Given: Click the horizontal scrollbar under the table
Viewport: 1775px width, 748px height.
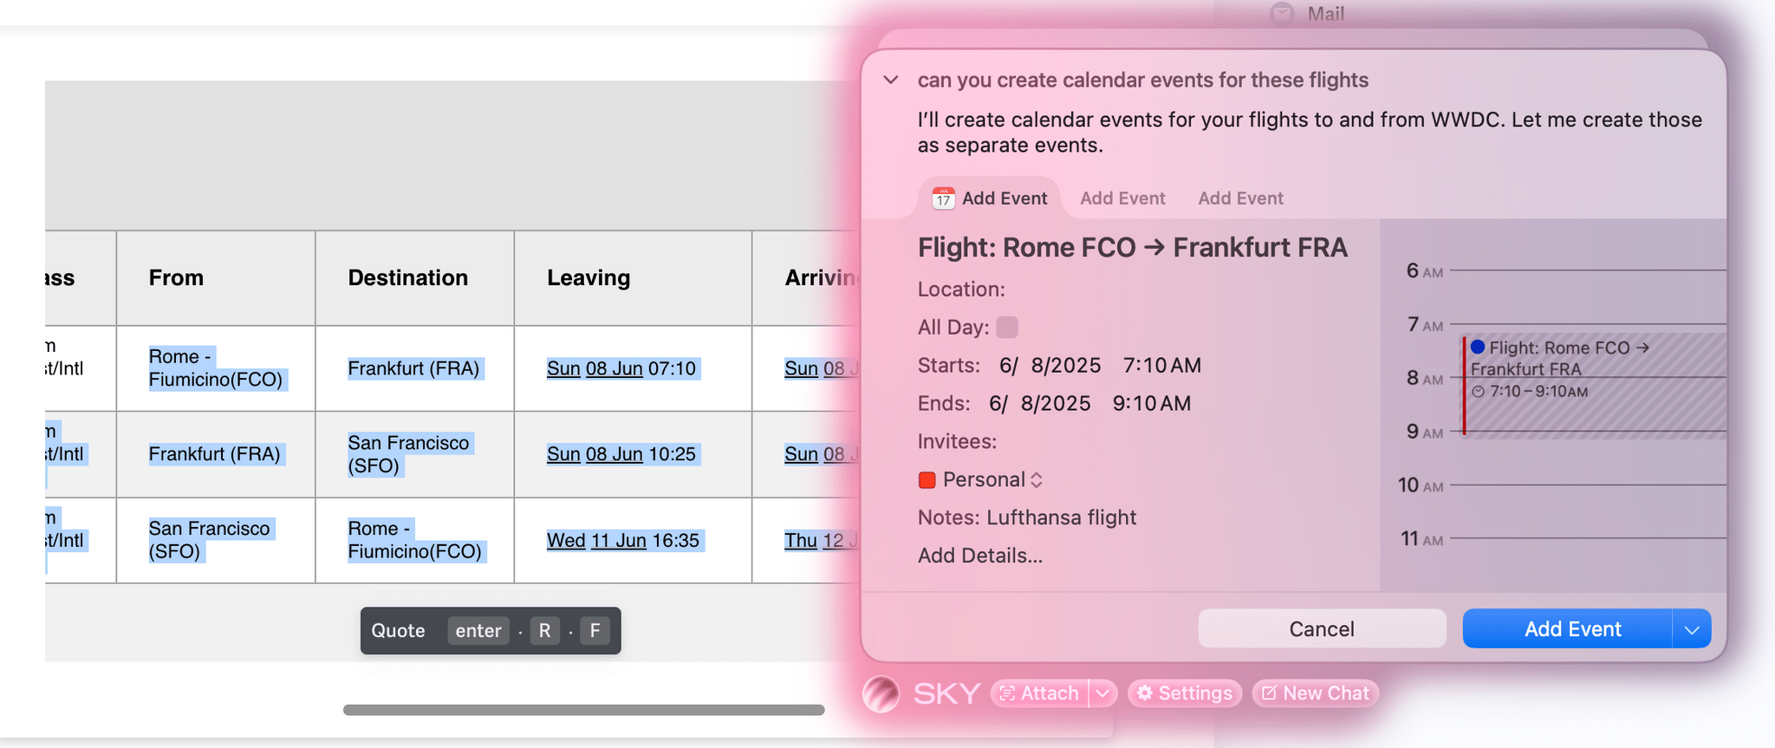Looking at the screenshot, I should [583, 710].
